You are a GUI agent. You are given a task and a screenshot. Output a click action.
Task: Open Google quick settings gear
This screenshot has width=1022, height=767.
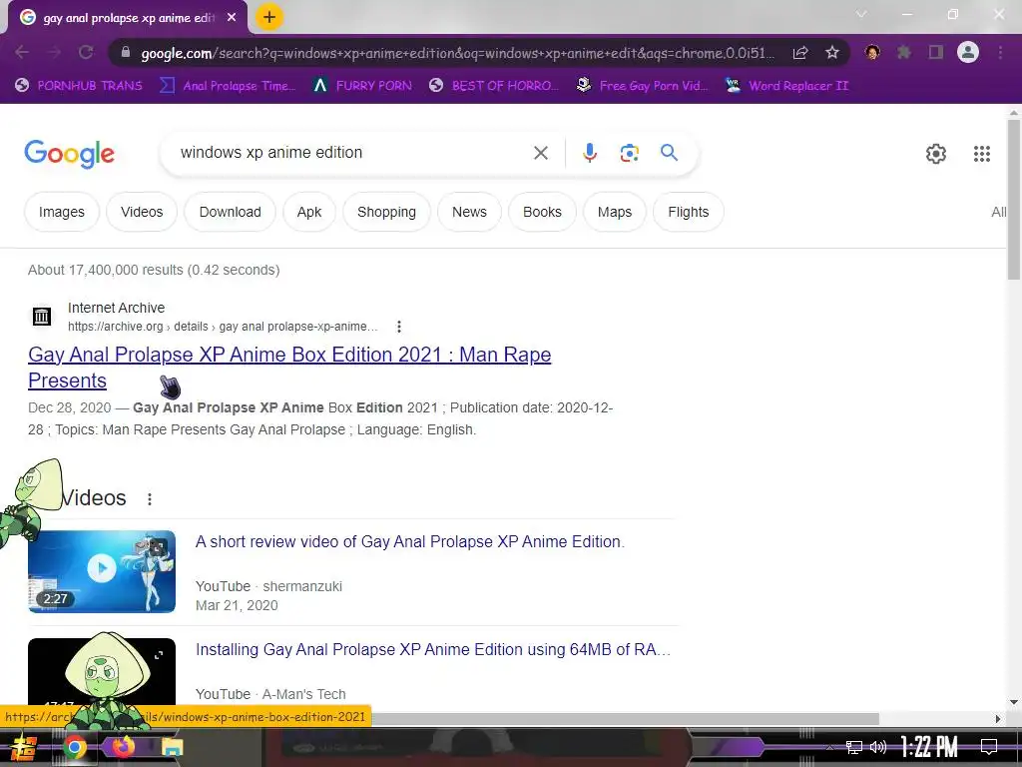point(936,154)
